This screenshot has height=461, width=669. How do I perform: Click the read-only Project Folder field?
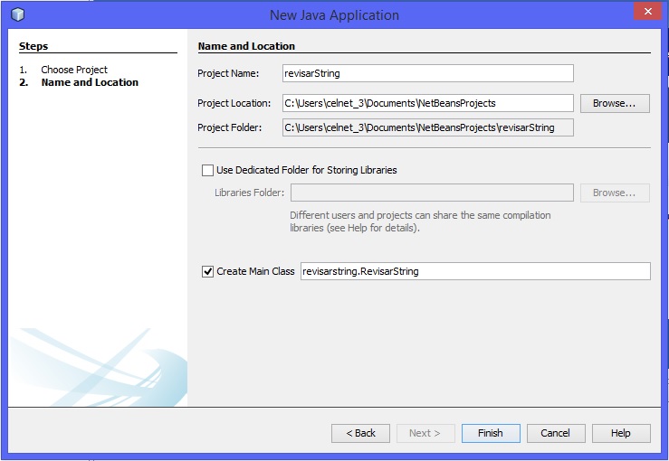tap(427, 127)
